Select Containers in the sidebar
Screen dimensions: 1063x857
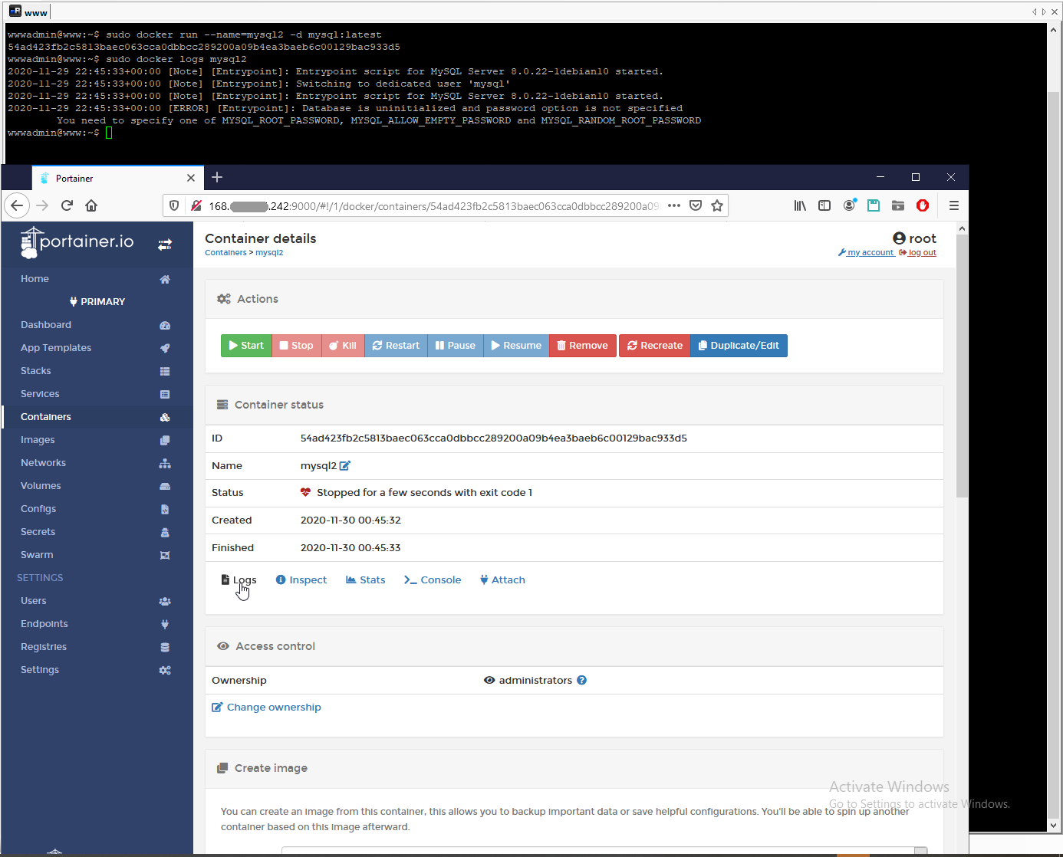pos(46,417)
